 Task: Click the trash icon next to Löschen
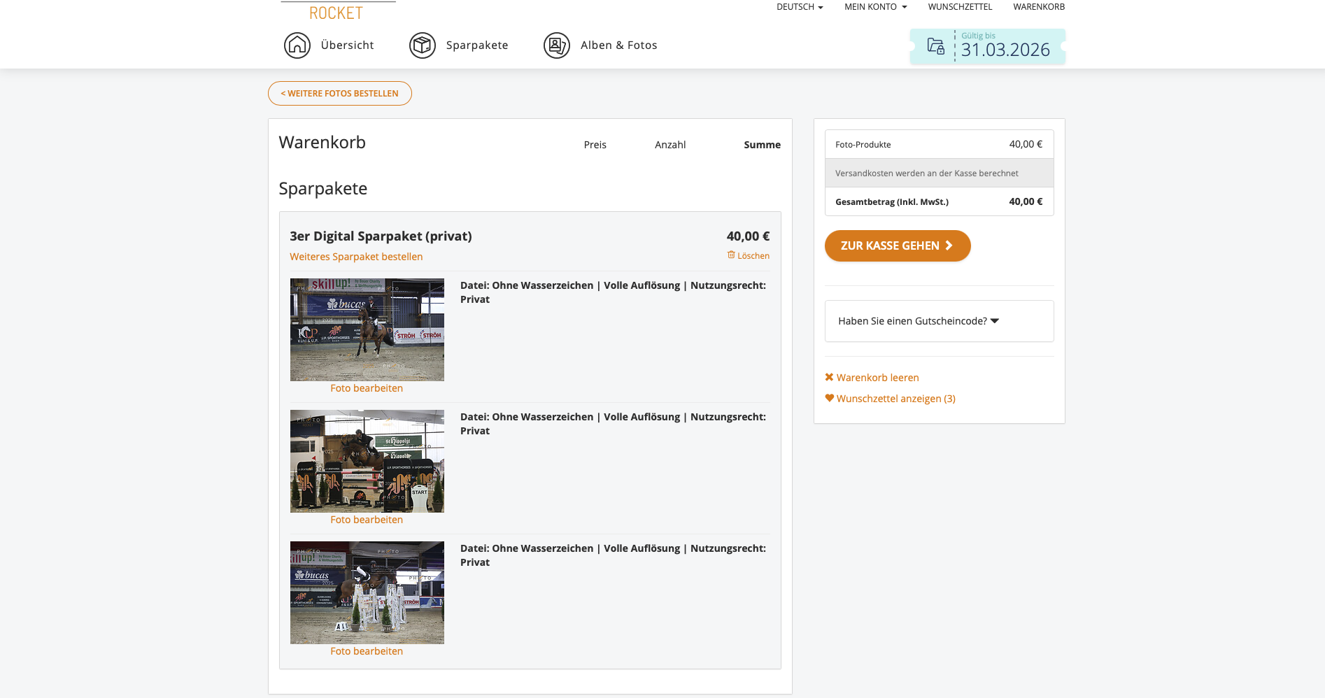(731, 255)
